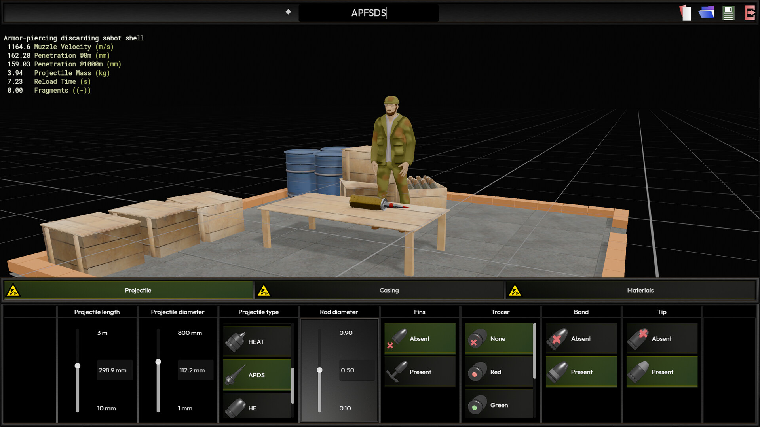This screenshot has width=760, height=427.
Task: Save the current APFSDS design
Action: 728,13
